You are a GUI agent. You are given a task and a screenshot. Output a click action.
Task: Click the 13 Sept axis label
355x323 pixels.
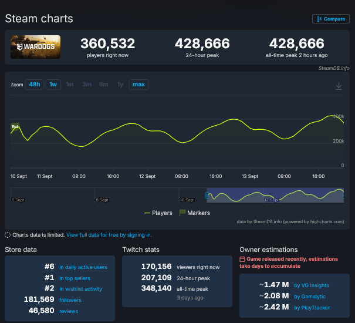(x=250, y=176)
